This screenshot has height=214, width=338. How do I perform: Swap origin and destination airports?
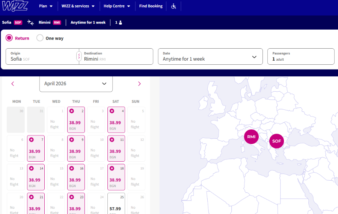click(x=79, y=56)
